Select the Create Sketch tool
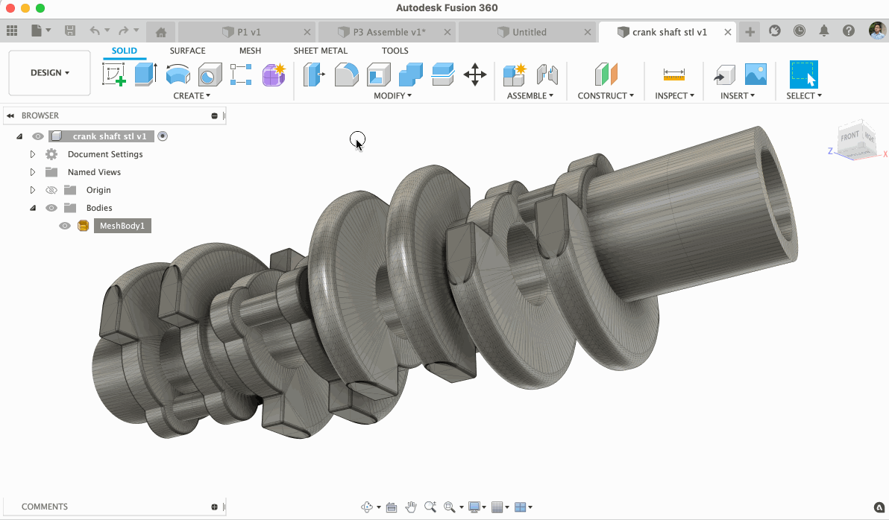This screenshot has height=520, width=889. [114, 74]
